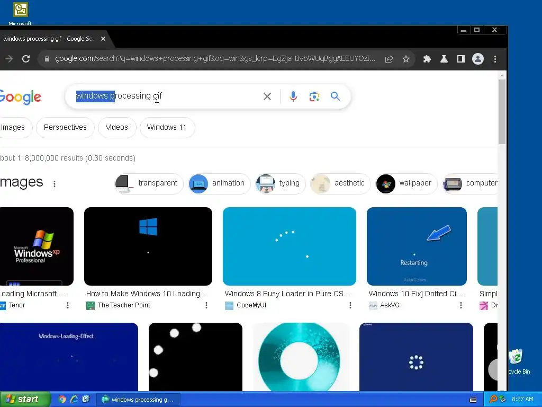Image resolution: width=542 pixels, height=407 pixels.
Task: Click the scrollbar up arrow
Action: pos(502,75)
